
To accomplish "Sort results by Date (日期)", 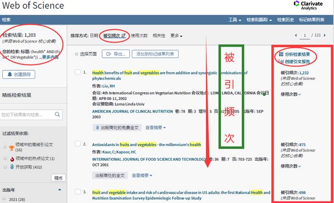I will pos(94,36).
